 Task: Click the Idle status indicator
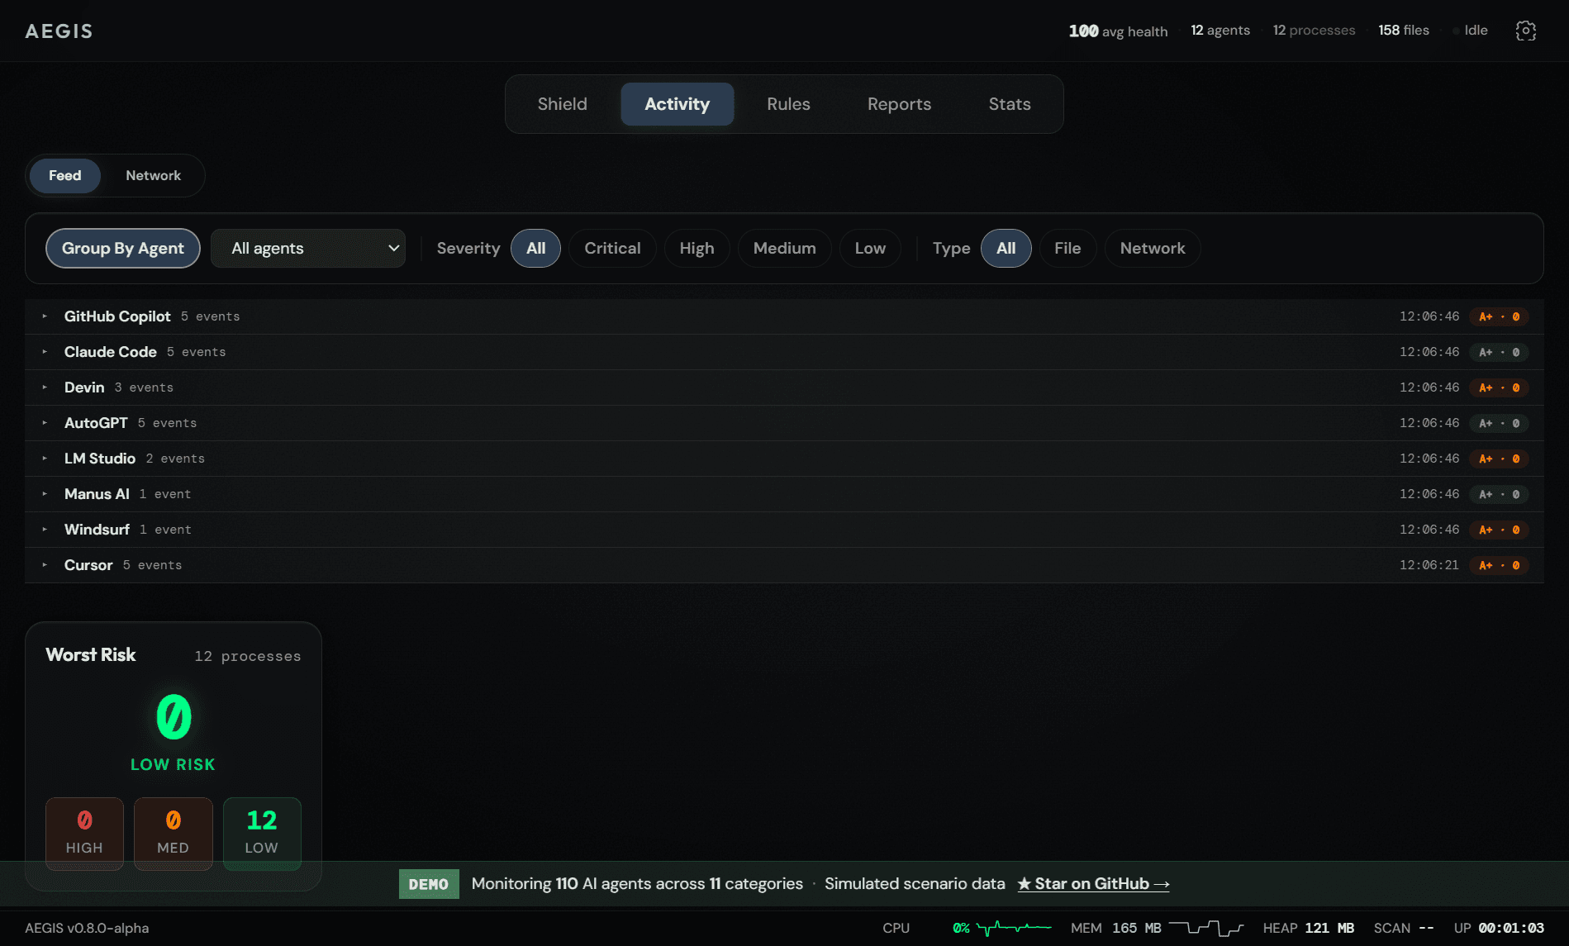(x=1471, y=31)
